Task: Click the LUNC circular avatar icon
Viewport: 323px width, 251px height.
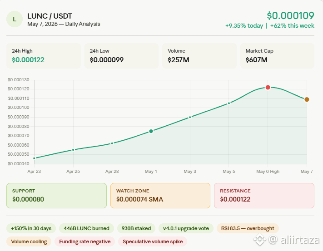Action: click(15, 19)
